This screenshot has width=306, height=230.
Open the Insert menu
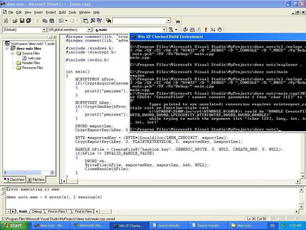(x=38, y=12)
